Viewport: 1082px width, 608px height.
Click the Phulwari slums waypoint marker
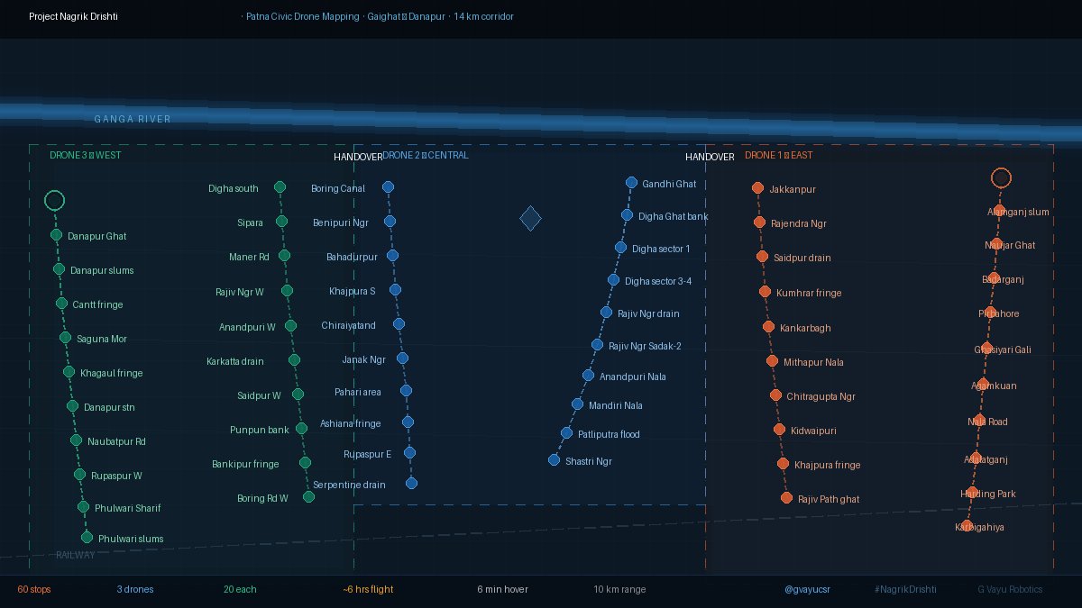point(87,538)
